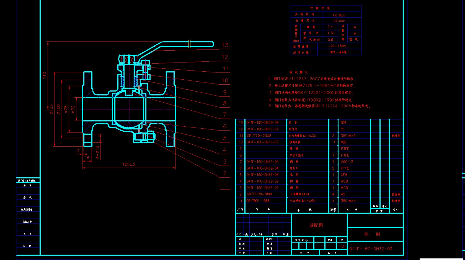Select the ball in the valve center
The width and height of the screenshot is (465, 260).
click(129, 109)
